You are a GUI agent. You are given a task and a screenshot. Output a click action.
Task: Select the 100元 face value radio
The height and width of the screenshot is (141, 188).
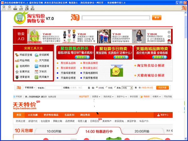pos(97,87)
